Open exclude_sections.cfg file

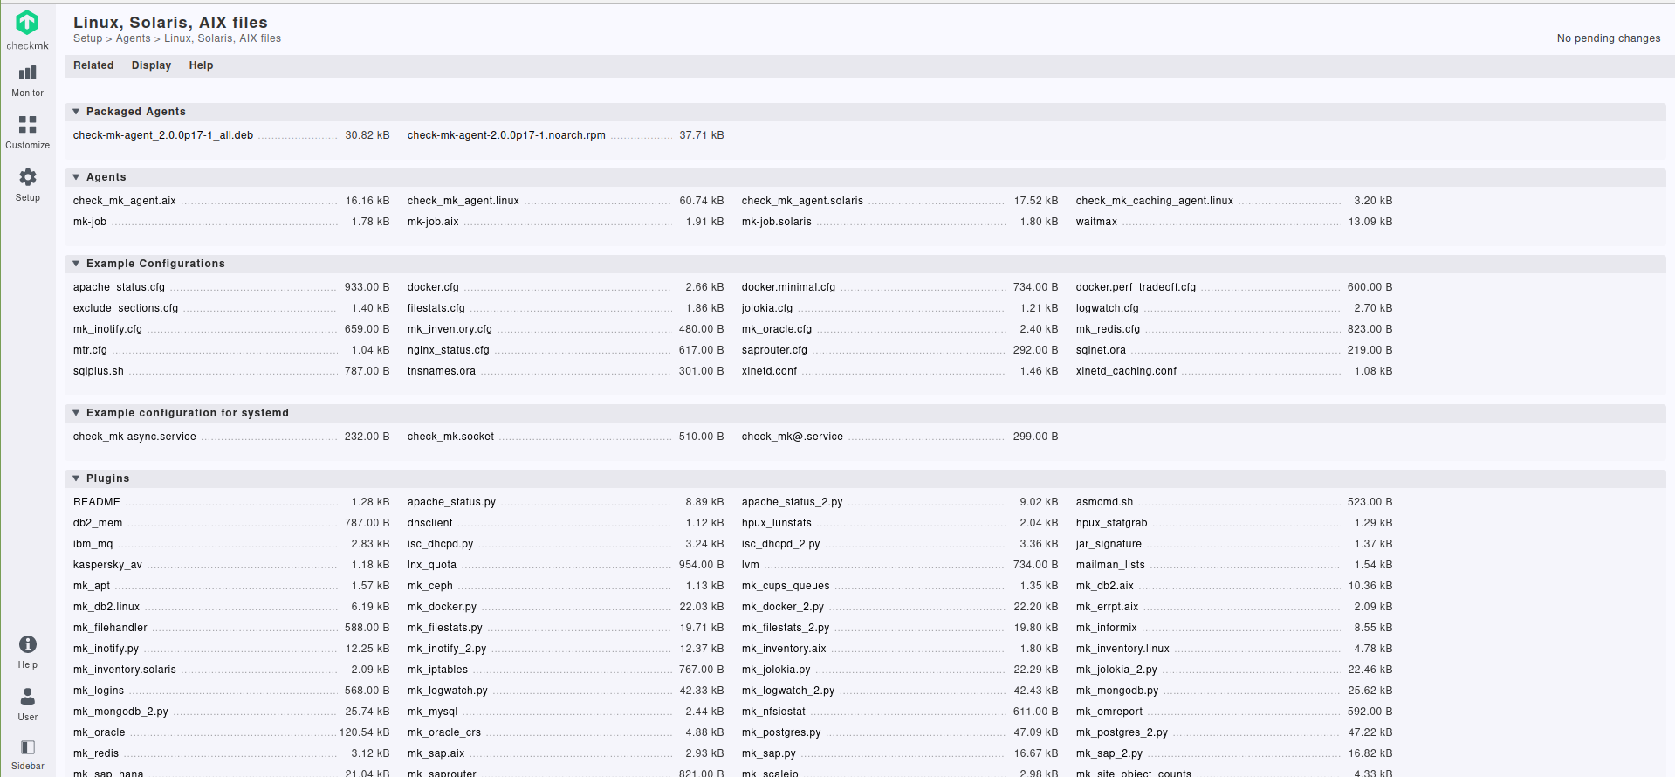click(126, 308)
